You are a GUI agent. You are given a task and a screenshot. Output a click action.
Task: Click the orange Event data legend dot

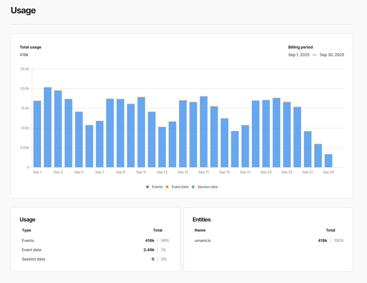tap(167, 187)
